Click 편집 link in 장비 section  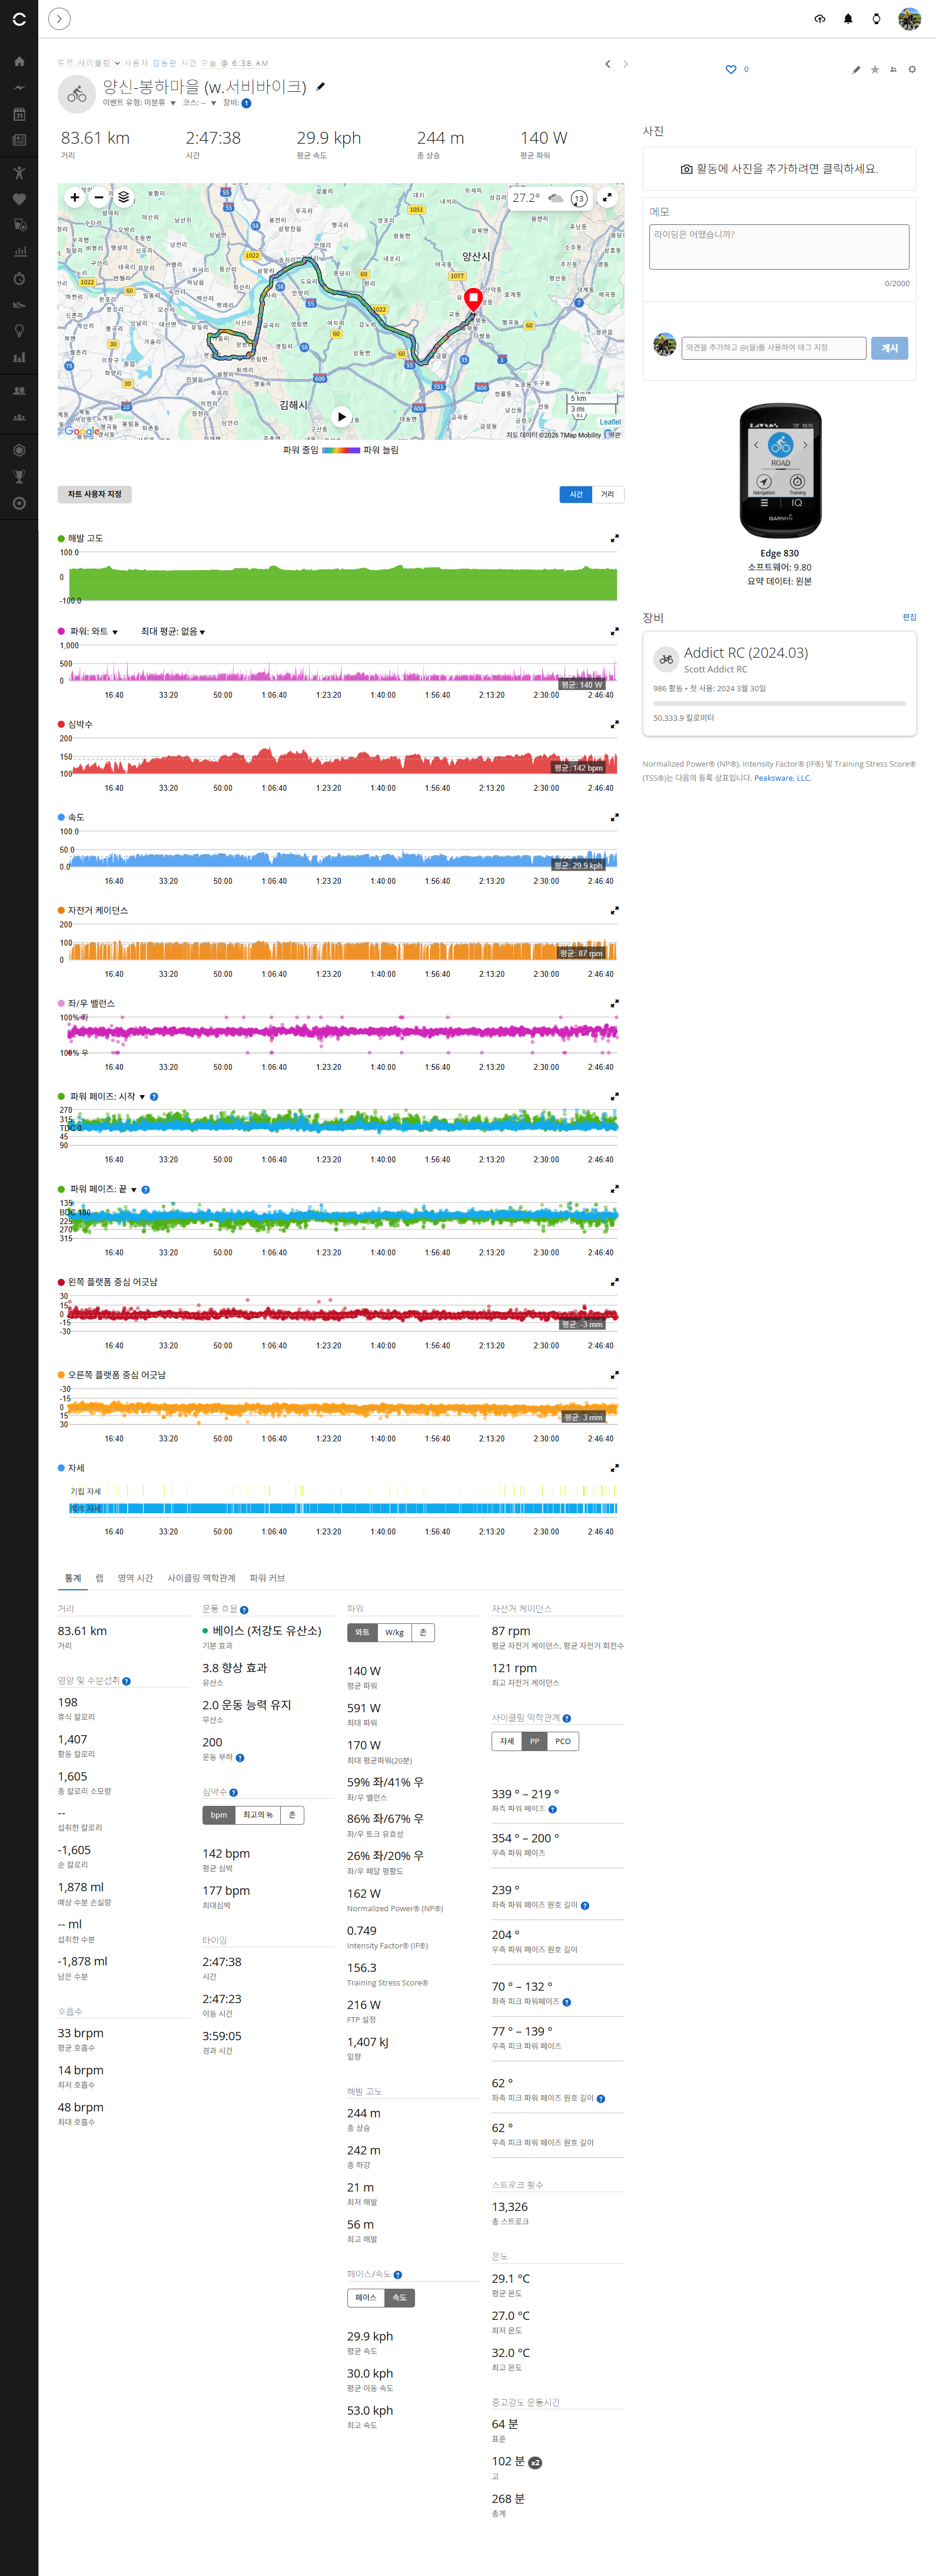pos(909,617)
